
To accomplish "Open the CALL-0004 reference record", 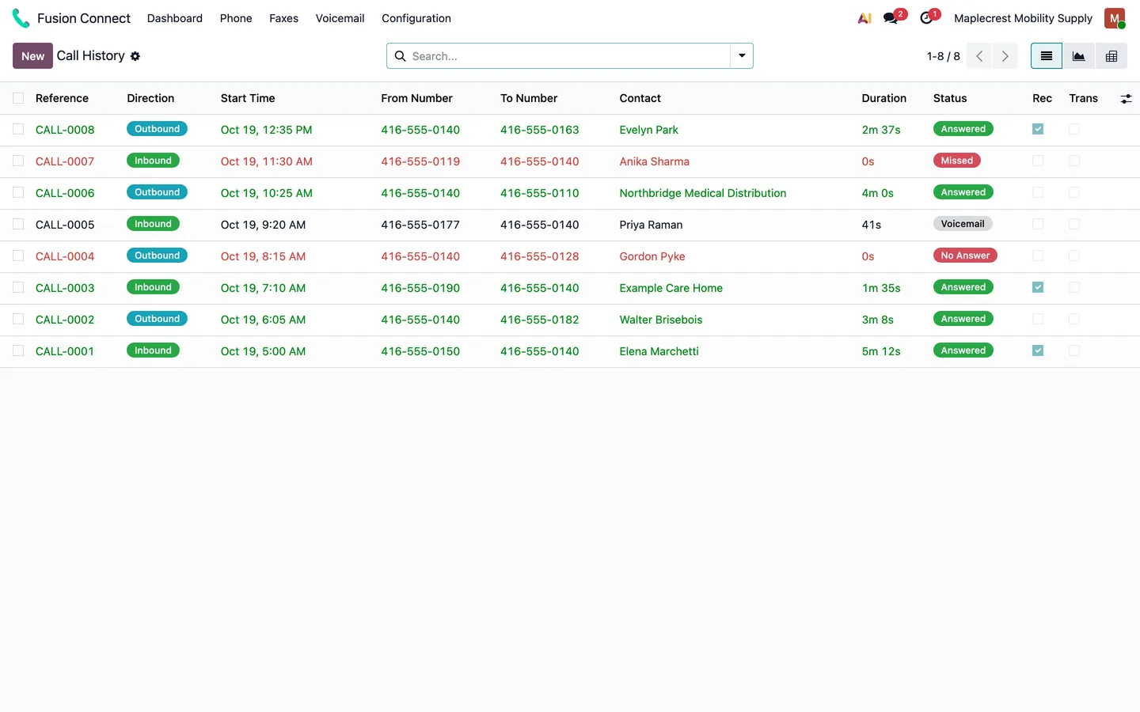I will pos(65,256).
